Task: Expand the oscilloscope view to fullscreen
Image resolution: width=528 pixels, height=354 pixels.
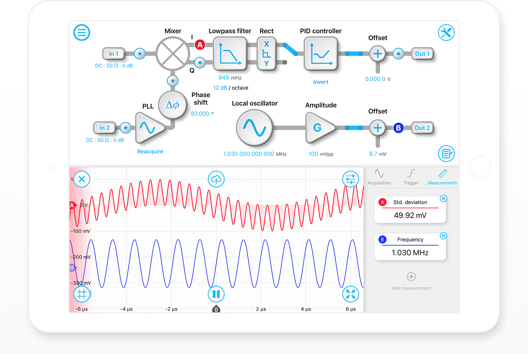Action: pos(350,294)
